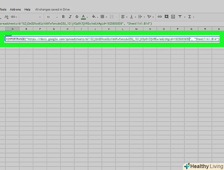Viewport: 224px width, 170px height.
Task: Click the merge cells icon
Action: coord(112,17)
